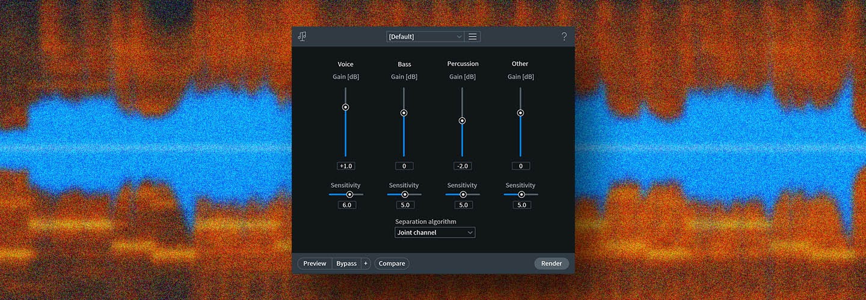Image resolution: width=866 pixels, height=300 pixels.
Task: Click the Percussion gain value field -2.0
Action: coord(462,166)
